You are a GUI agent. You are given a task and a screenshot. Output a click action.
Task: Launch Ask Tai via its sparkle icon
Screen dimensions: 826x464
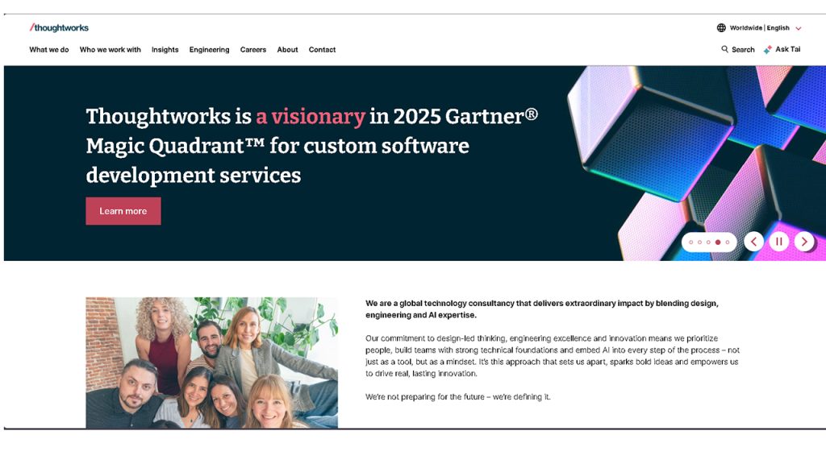click(769, 49)
